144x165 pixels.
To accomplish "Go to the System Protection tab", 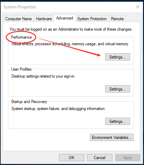I will (92, 19).
